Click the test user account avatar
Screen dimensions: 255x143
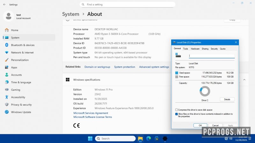coord(9,16)
